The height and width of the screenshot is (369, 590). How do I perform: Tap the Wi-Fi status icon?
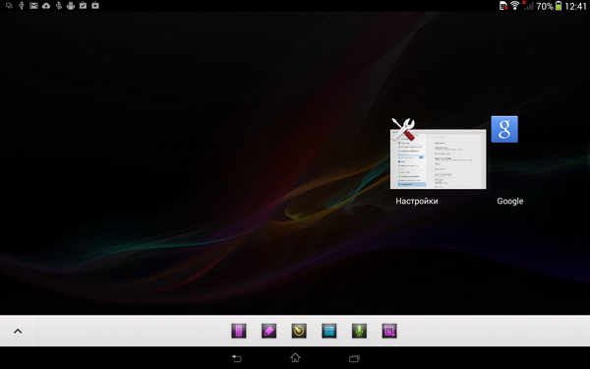pos(514,5)
